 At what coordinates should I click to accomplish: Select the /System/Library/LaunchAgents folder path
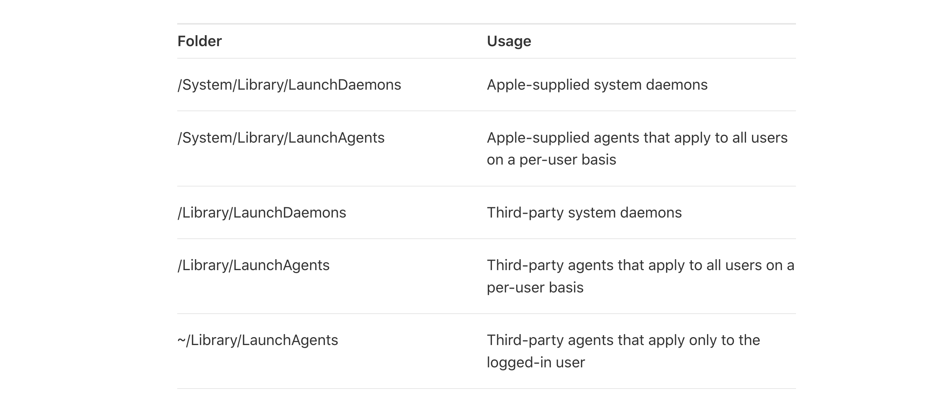pos(281,138)
